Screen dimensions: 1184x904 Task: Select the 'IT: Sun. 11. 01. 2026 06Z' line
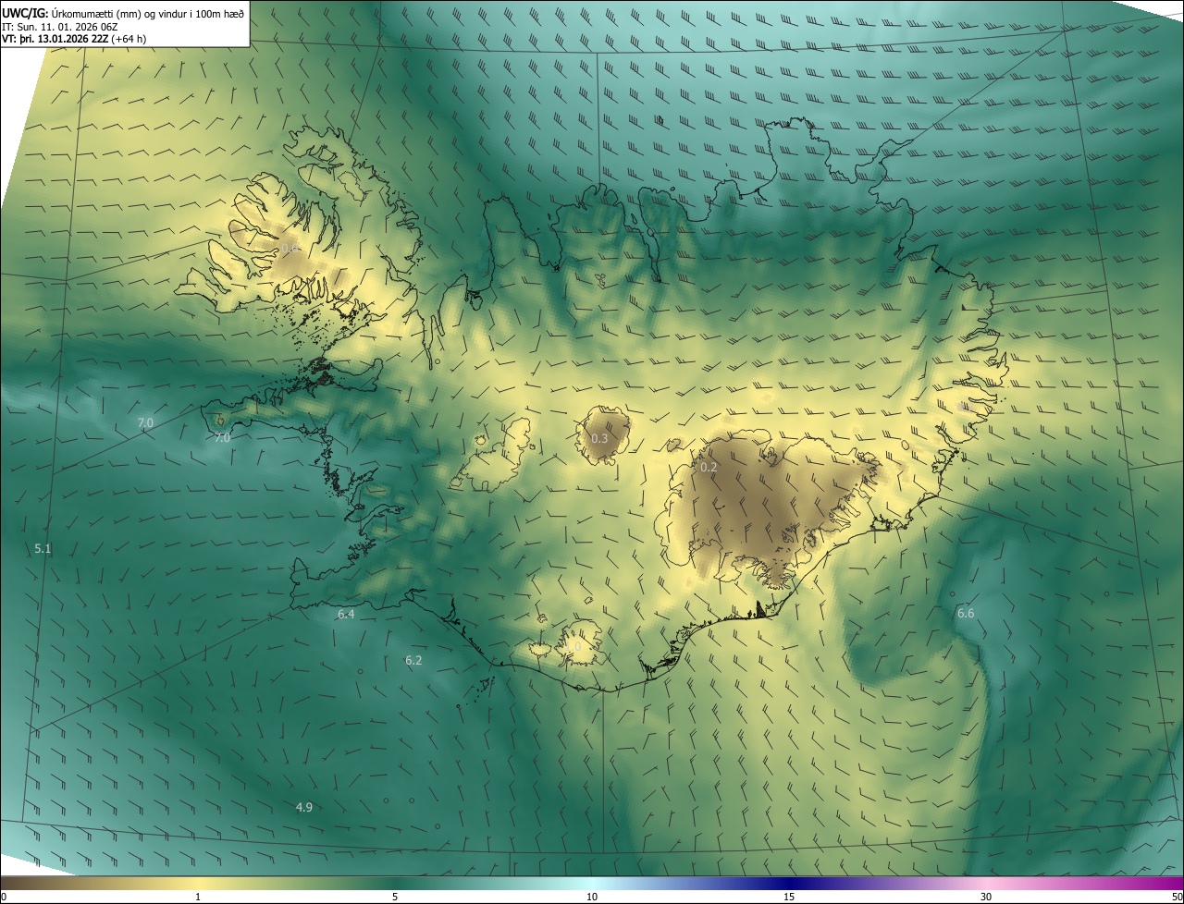[61, 27]
